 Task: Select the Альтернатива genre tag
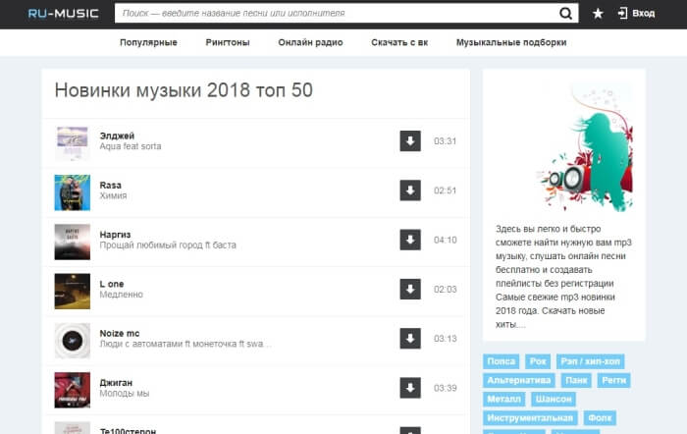519,380
